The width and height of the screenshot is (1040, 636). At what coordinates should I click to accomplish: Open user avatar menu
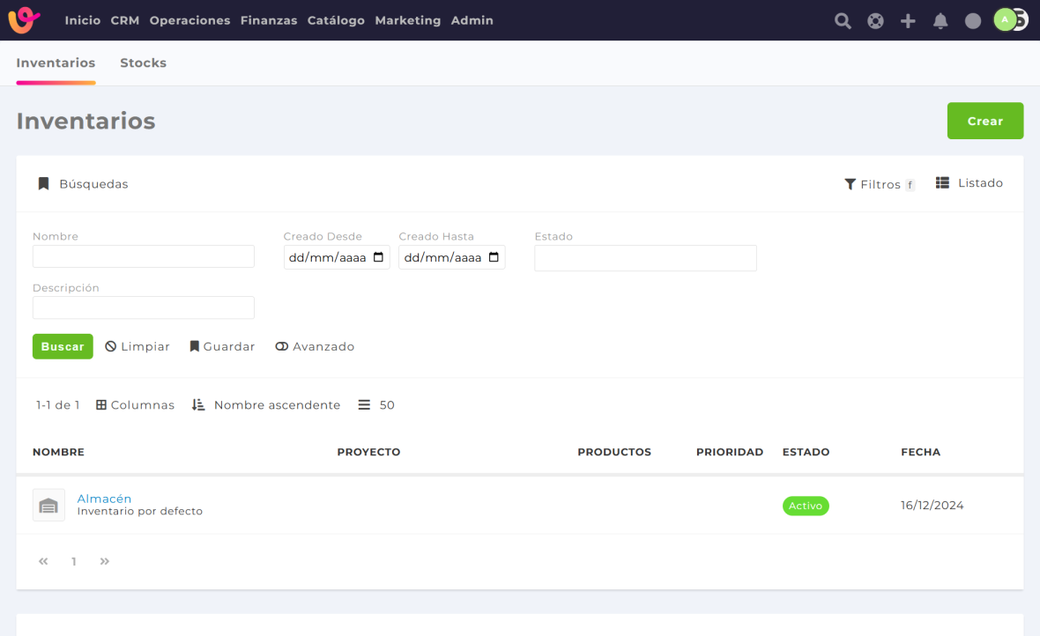(x=1006, y=19)
